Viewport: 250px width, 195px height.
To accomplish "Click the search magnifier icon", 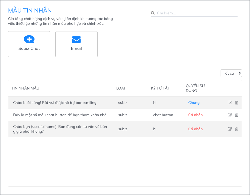I will pos(153,13).
